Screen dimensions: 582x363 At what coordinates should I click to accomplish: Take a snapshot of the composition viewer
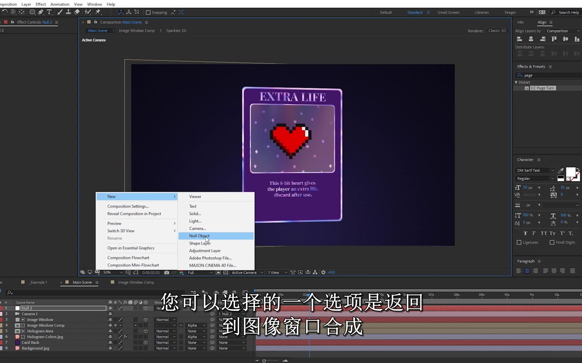(x=167, y=273)
